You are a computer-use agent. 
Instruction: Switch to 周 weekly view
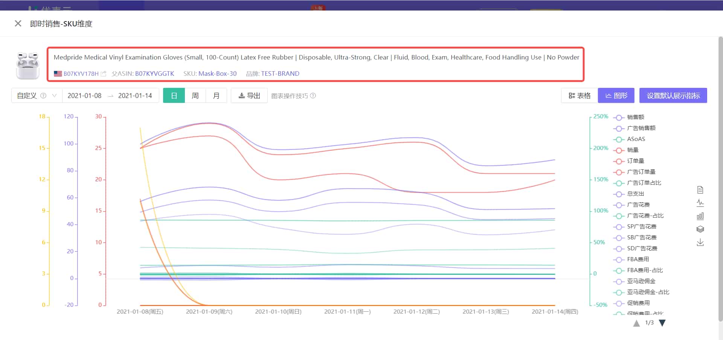coord(195,96)
